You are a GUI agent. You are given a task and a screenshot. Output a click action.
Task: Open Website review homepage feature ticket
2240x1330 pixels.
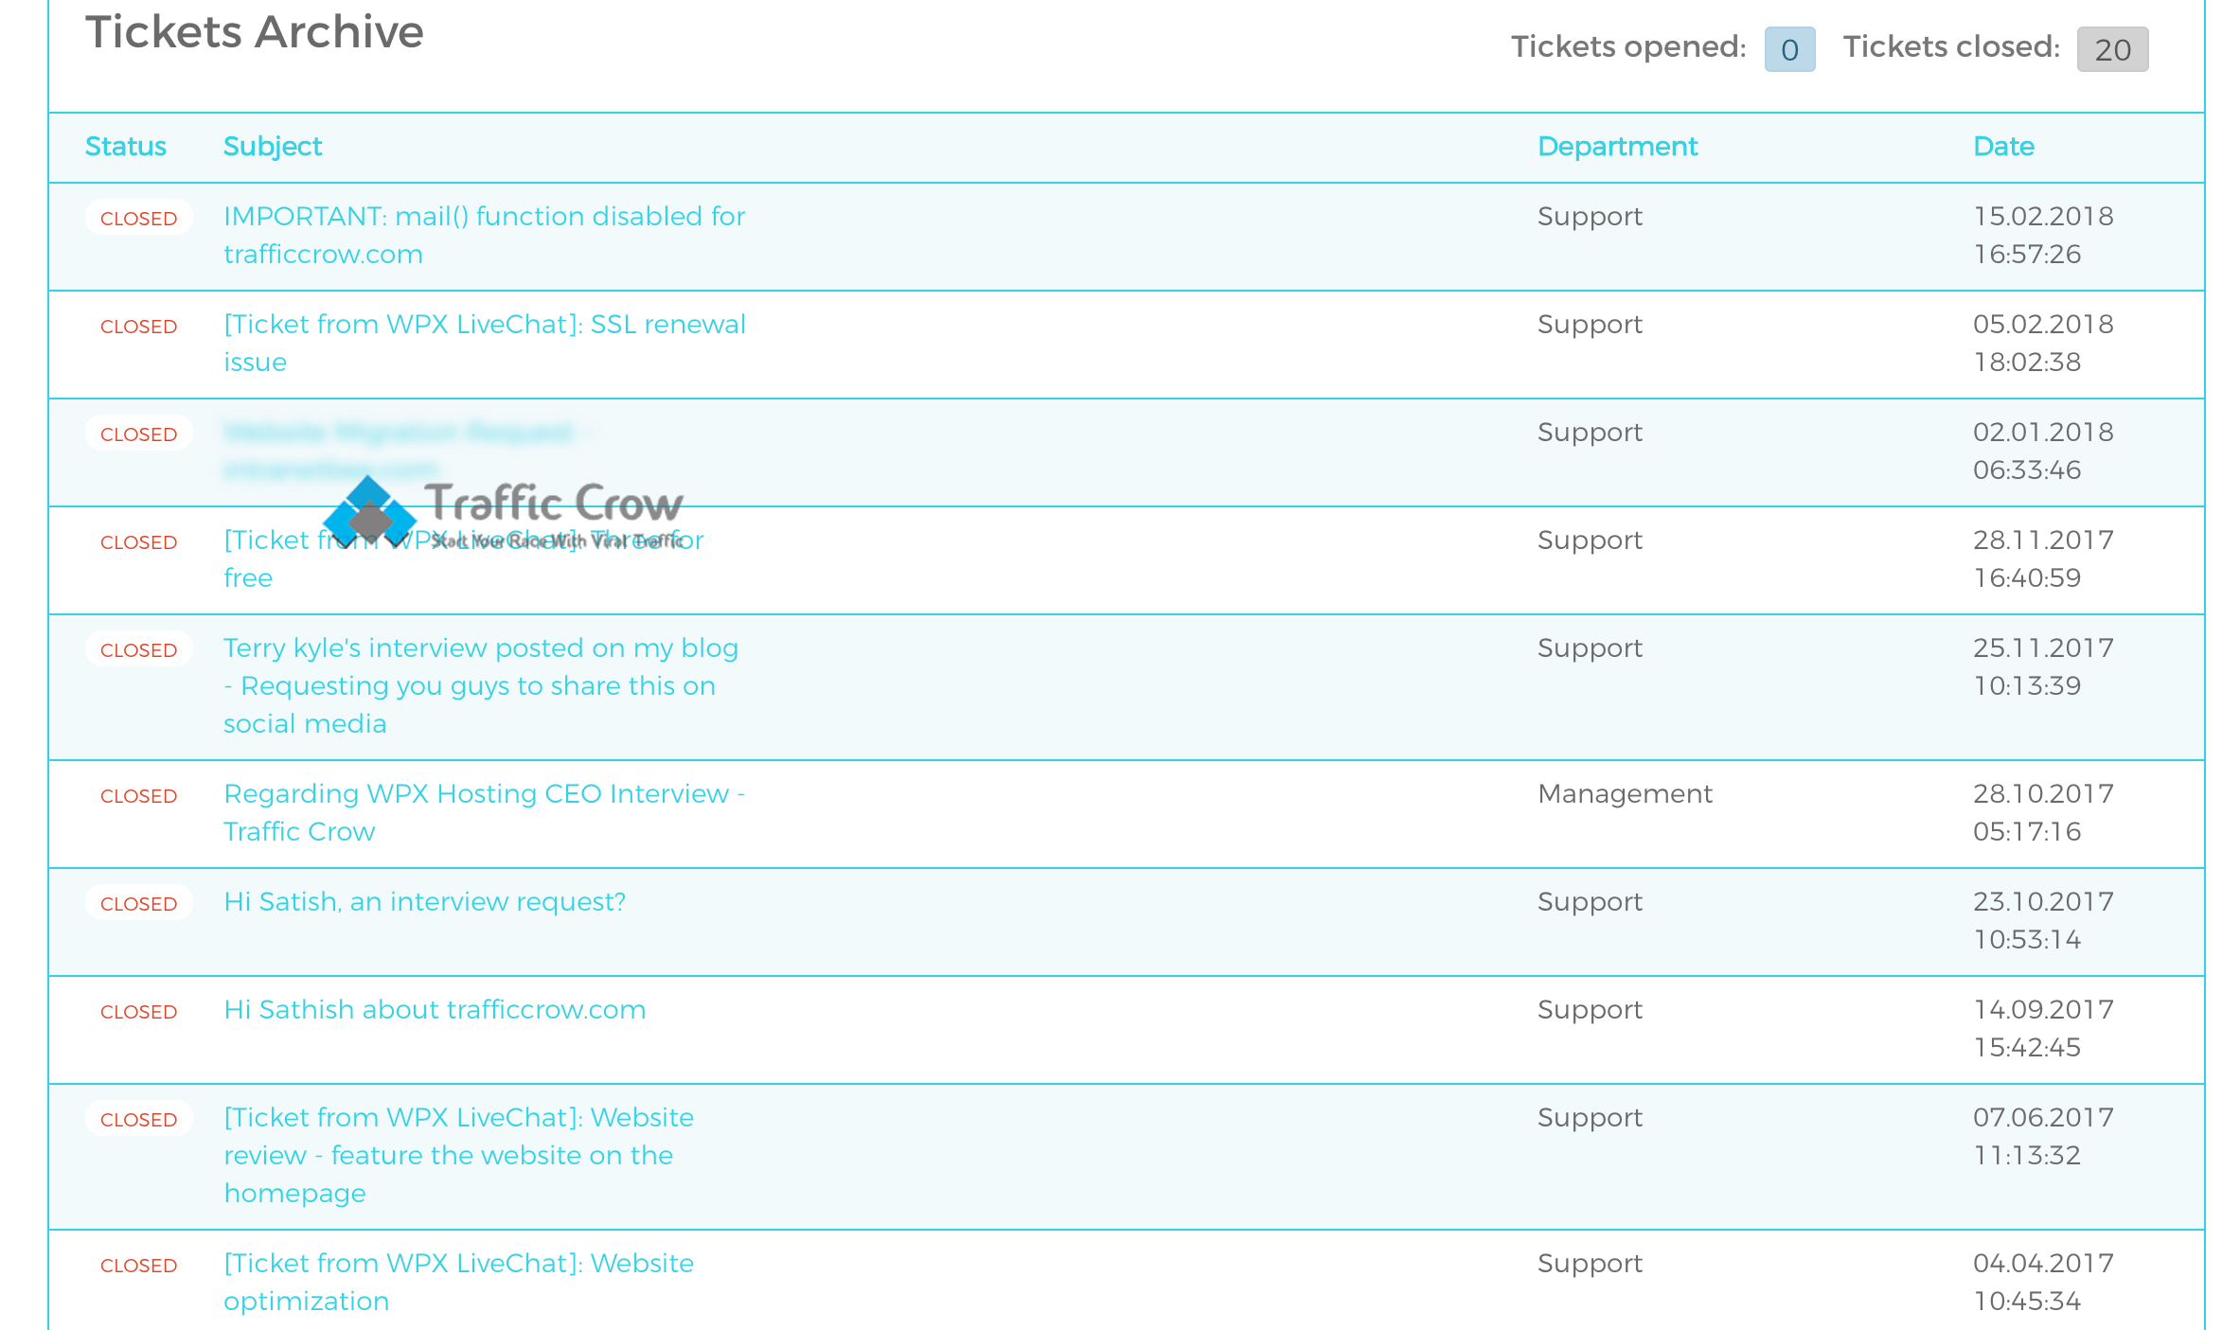coord(458,1118)
